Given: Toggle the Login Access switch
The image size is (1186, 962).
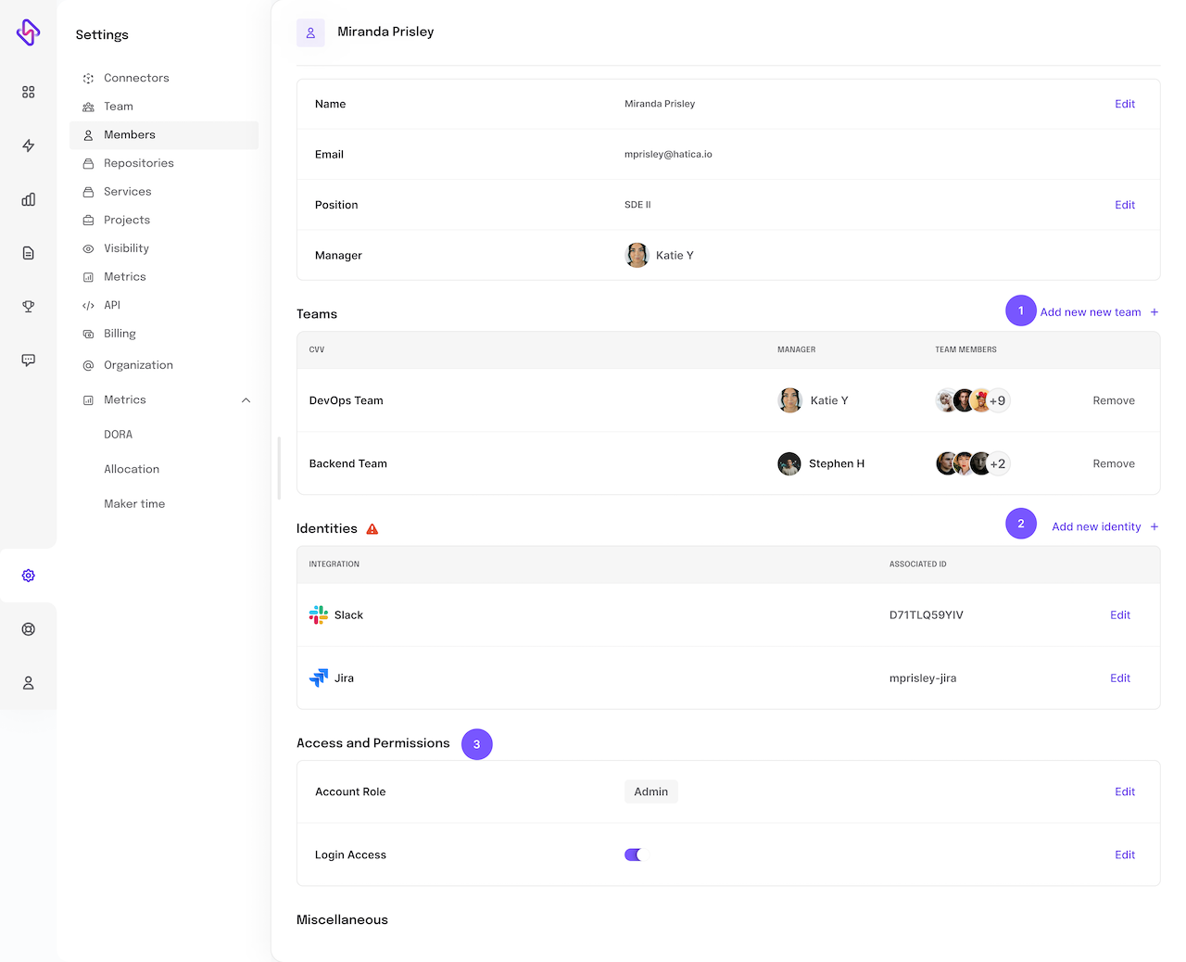Looking at the screenshot, I should 633,854.
